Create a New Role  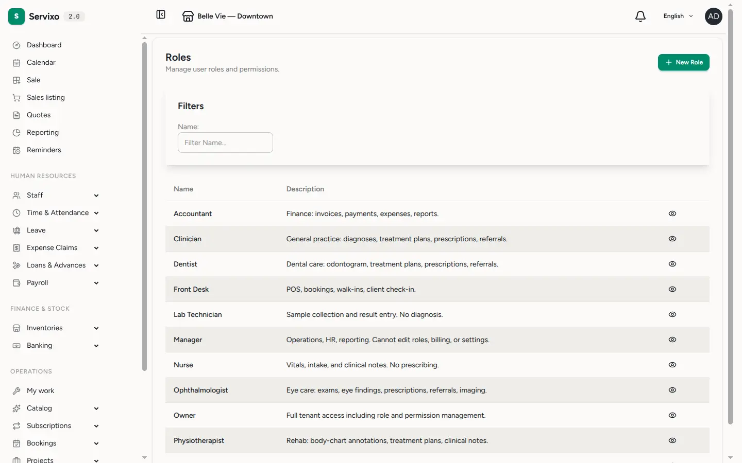tap(684, 62)
